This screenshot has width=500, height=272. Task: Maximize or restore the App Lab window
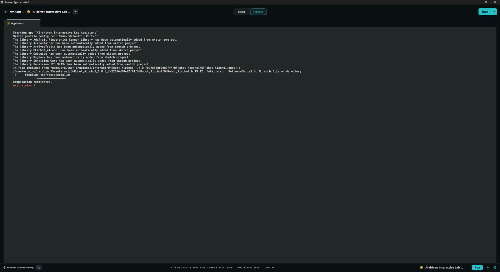coord(486,2)
